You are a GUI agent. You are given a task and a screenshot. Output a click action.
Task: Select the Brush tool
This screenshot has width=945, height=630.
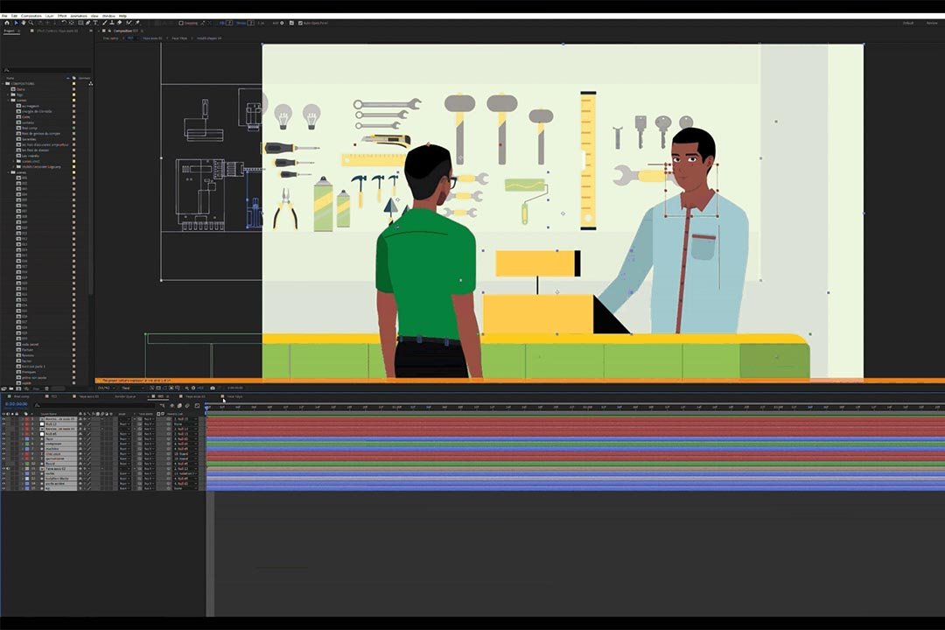(x=105, y=23)
